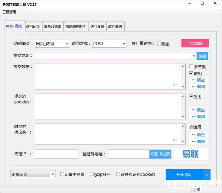Enable the 字节集 checkbox

coord(191,66)
